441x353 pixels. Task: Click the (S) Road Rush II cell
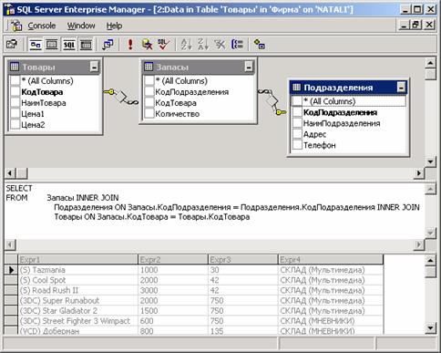77,290
